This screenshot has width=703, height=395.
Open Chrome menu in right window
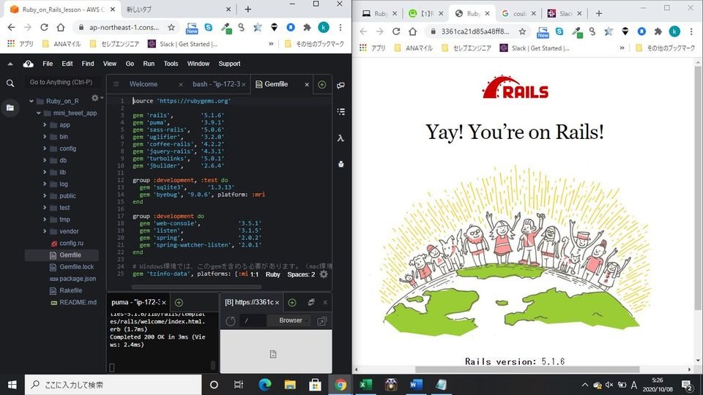click(691, 31)
